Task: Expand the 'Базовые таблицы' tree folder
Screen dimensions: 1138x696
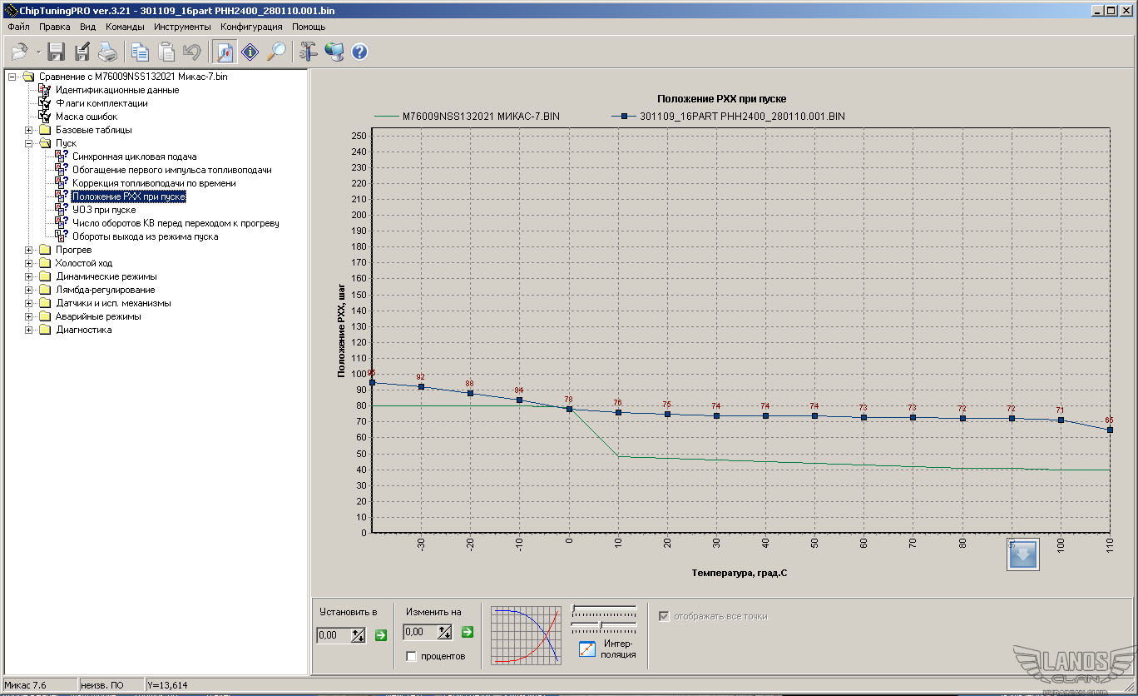Action: (x=29, y=130)
